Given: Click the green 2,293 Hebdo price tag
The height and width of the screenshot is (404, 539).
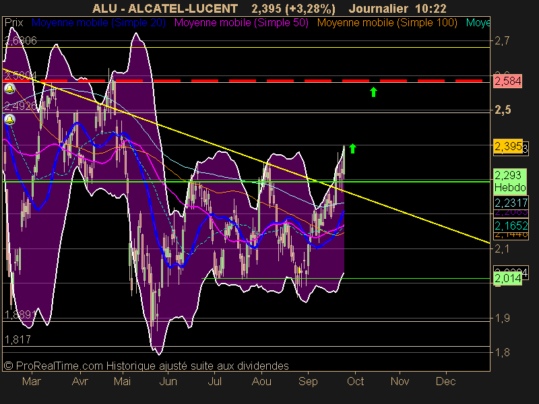Looking at the screenshot, I should tap(510, 181).
